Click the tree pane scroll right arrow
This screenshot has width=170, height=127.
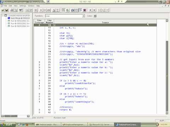point(28,116)
